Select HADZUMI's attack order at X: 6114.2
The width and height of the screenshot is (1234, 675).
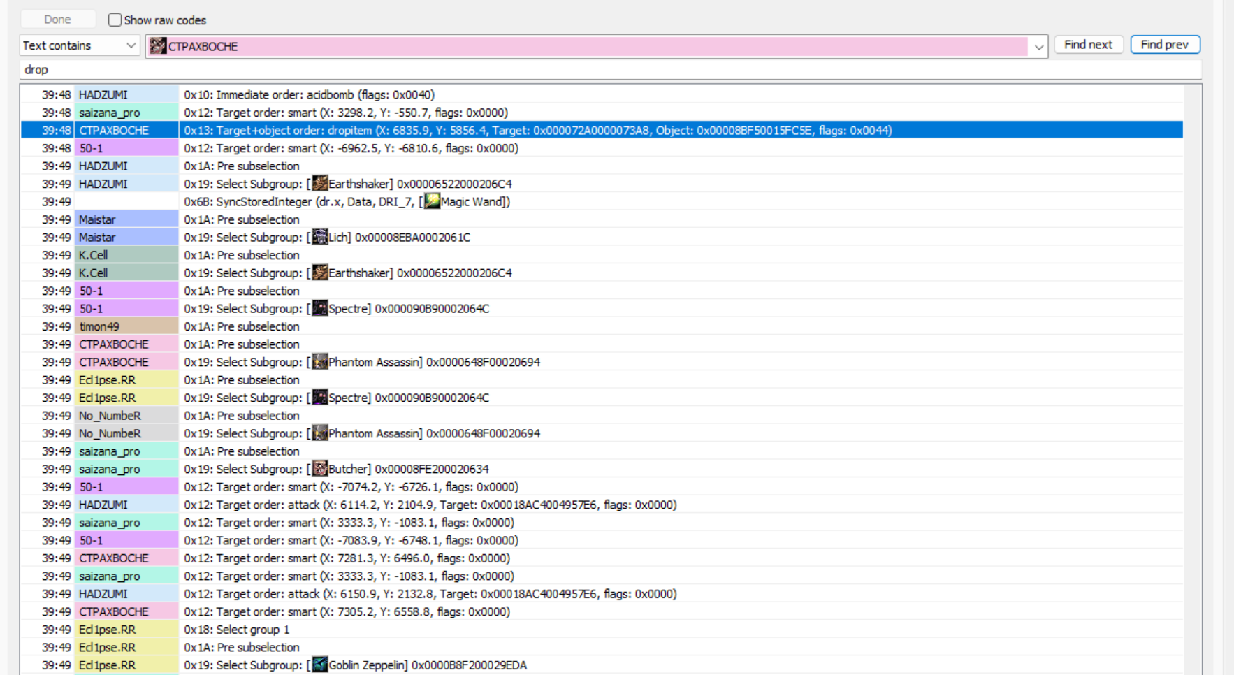point(602,505)
